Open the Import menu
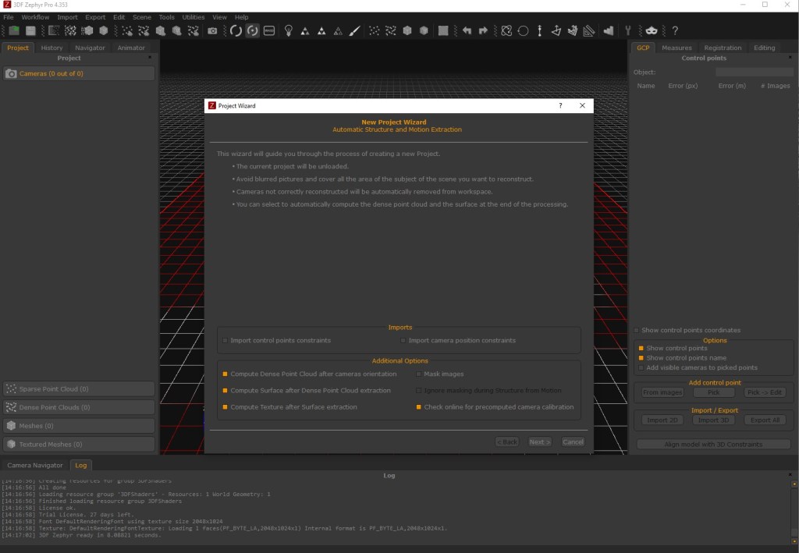Viewport: 799px width, 553px height. coord(67,17)
